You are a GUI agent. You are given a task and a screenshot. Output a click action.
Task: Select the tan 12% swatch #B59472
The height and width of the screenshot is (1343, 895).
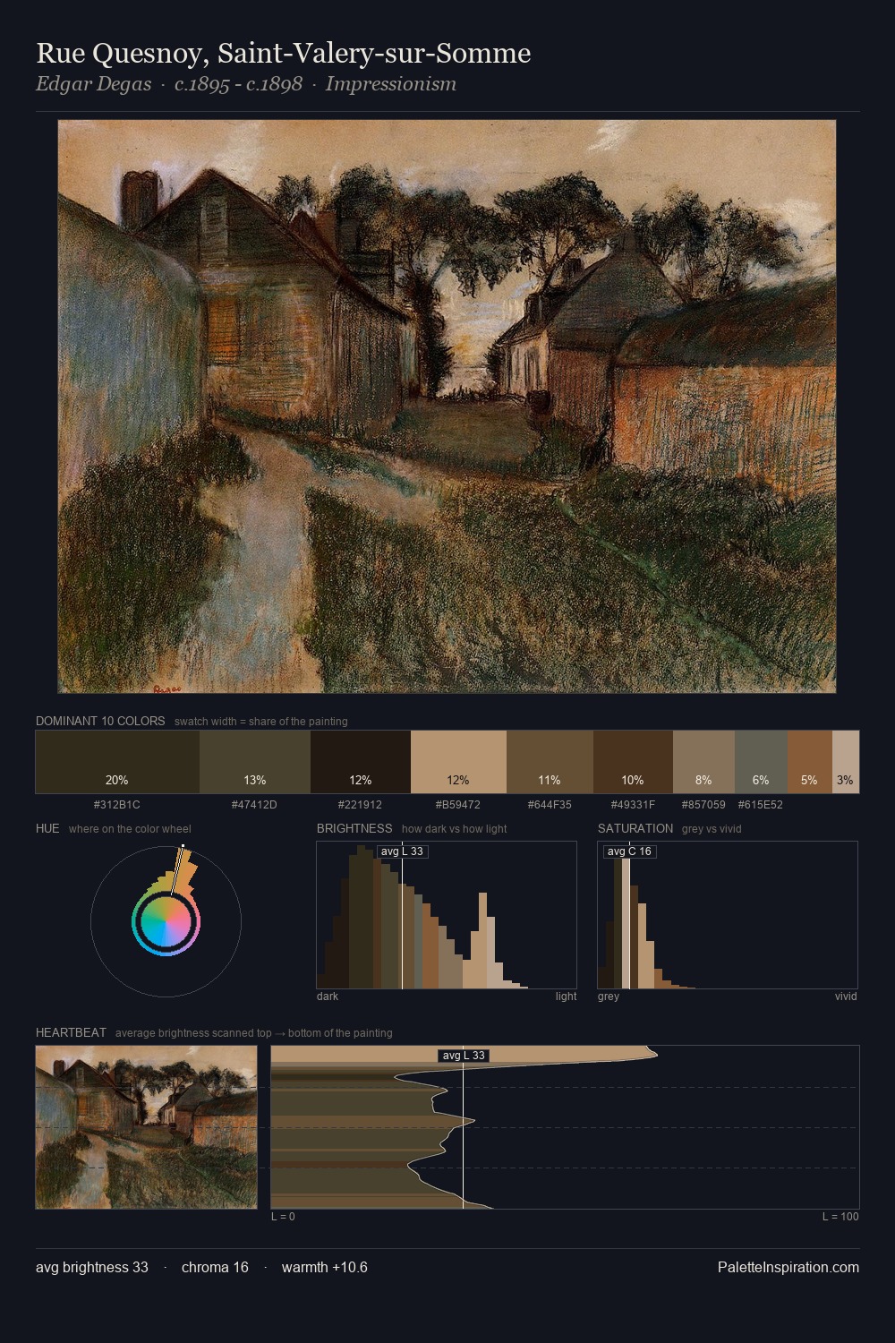click(458, 762)
